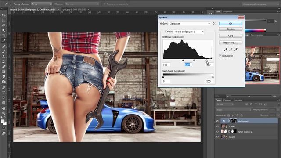Viewport: 281px width, 158px height.
Task: Open the Цвет color panel tab
Action: tap(218, 11)
